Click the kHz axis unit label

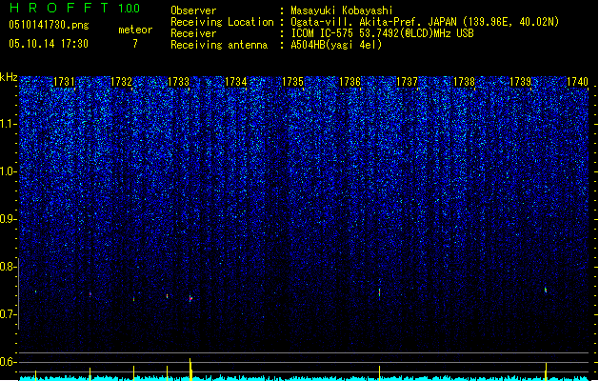[9, 77]
